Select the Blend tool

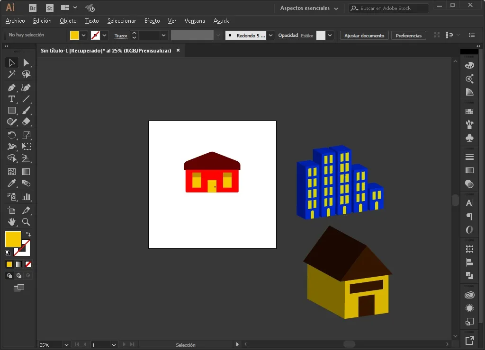[27, 183]
